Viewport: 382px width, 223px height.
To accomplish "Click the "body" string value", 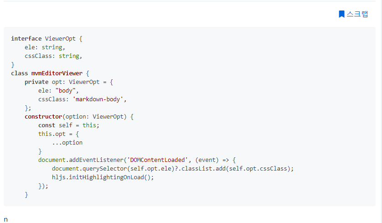I will (70, 91).
